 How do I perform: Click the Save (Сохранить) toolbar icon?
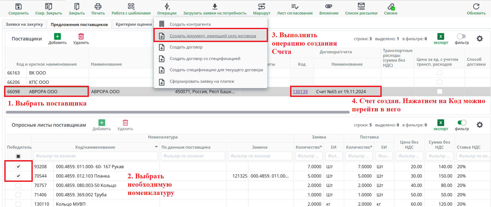click(x=18, y=7)
